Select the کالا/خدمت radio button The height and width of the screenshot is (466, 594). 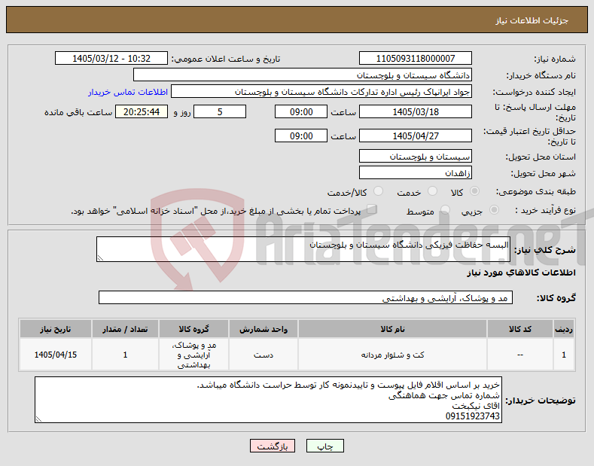[x=378, y=191]
